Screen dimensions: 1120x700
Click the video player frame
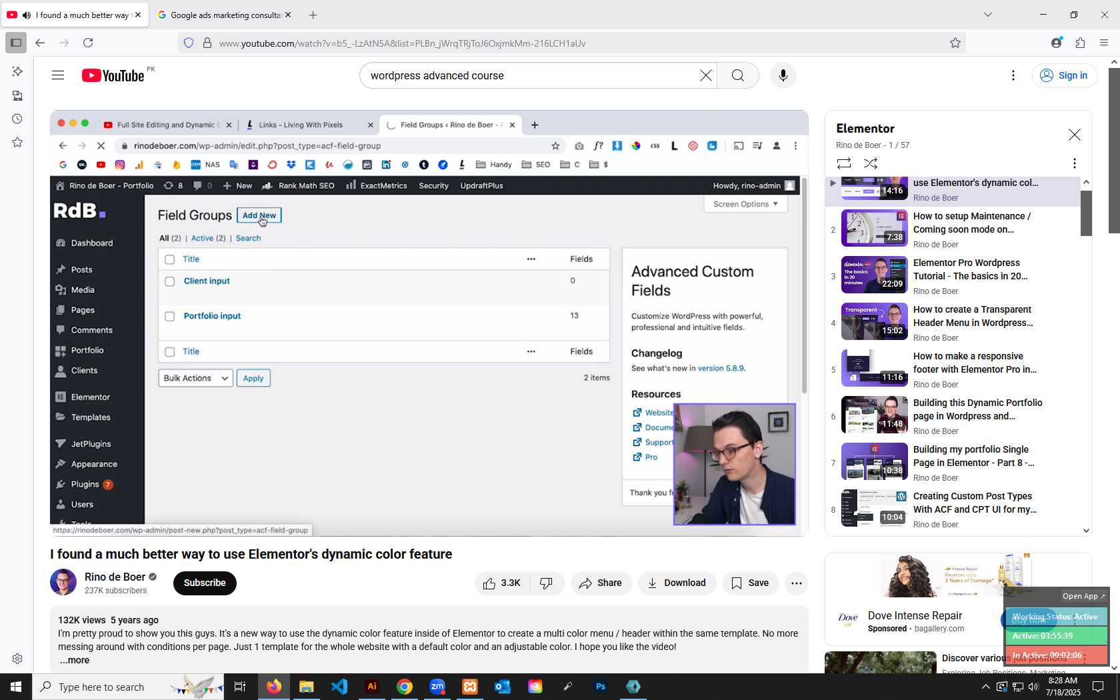click(429, 323)
